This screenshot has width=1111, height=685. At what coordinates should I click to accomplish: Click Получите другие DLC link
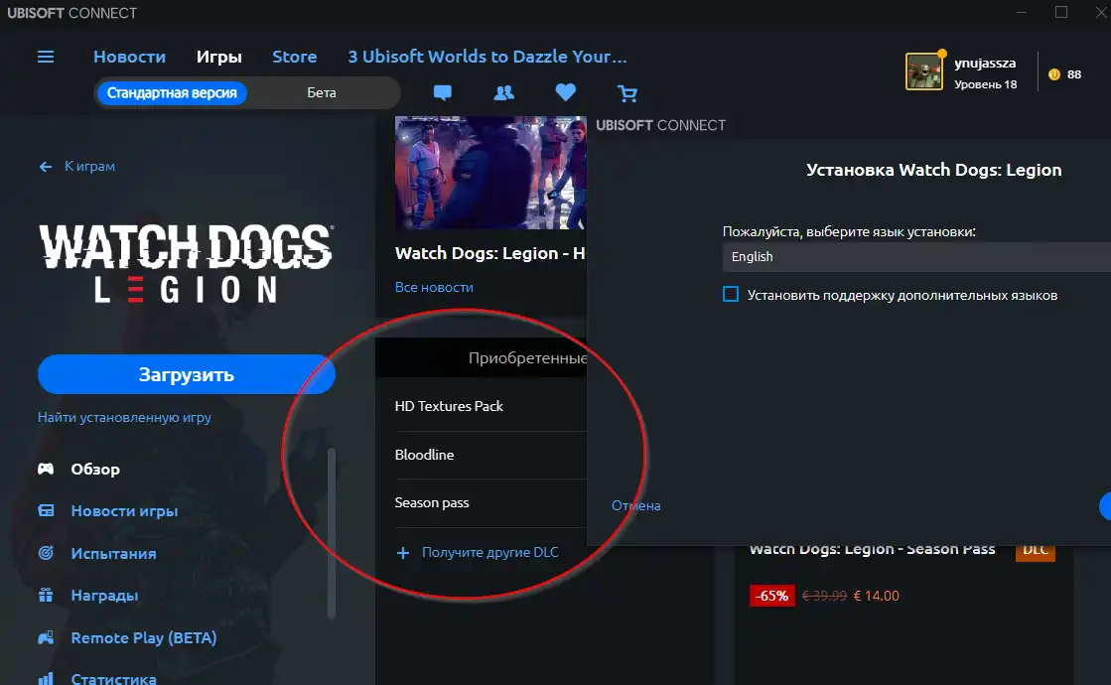[x=489, y=552]
